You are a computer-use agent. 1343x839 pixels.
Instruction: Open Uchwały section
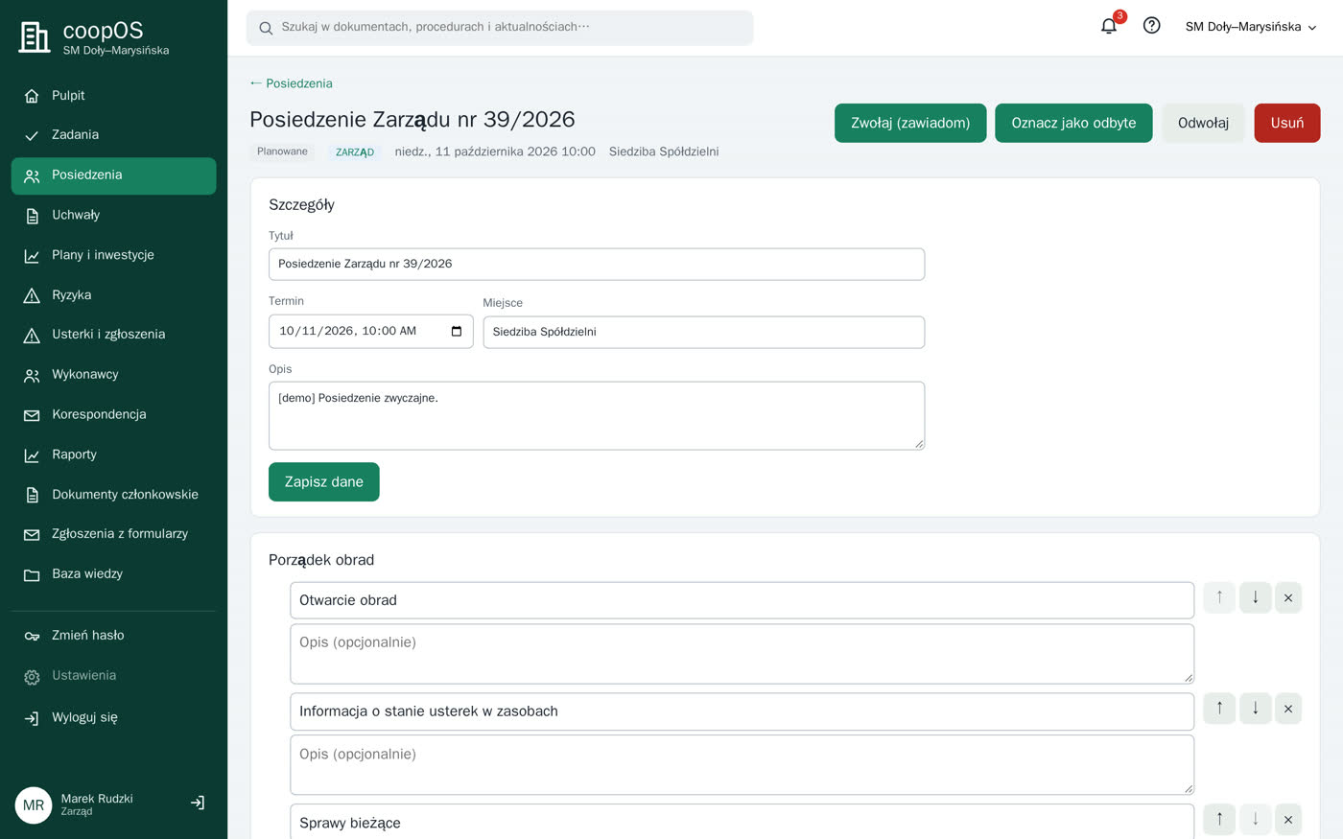click(x=113, y=216)
